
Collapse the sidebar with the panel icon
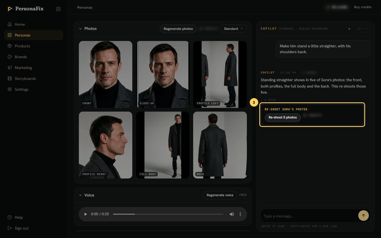coord(58,9)
